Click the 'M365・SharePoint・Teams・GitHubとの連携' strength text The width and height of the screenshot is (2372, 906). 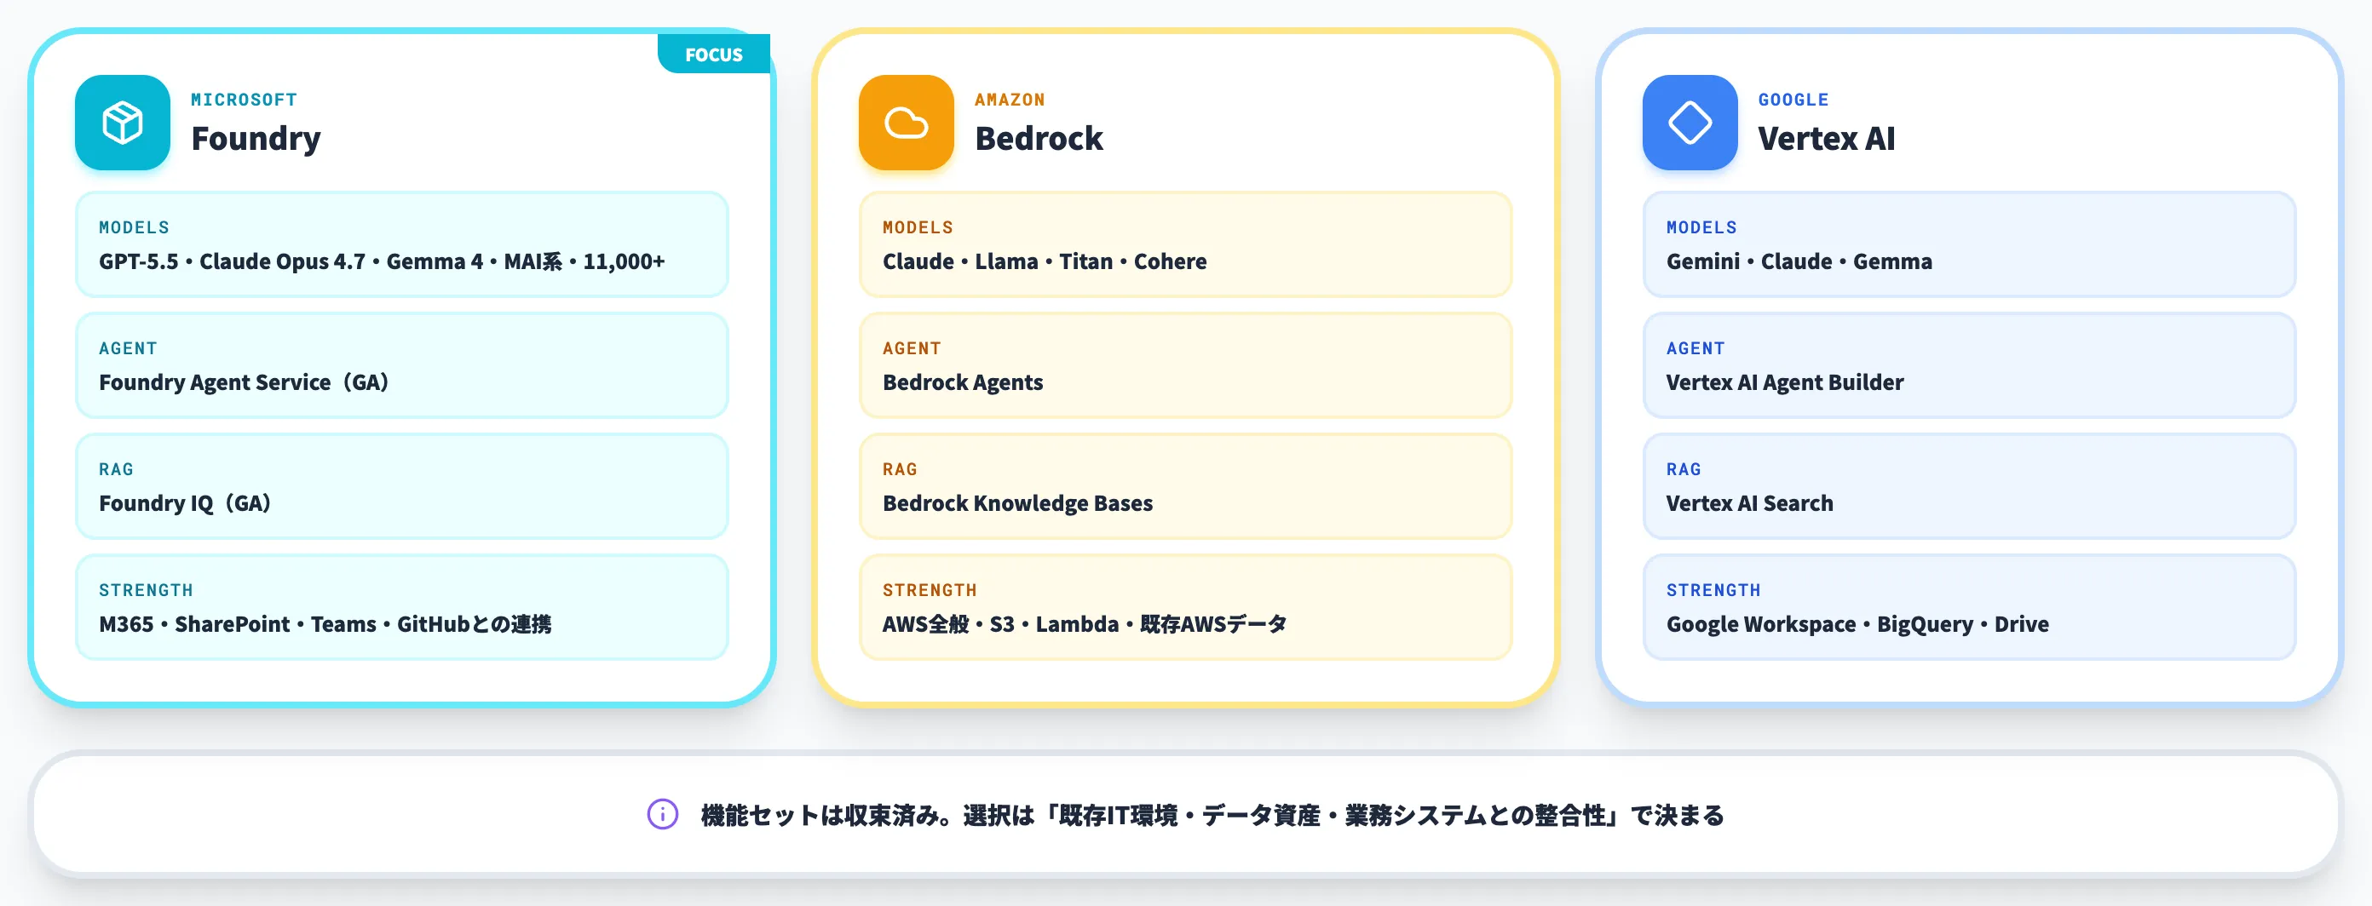tap(325, 624)
